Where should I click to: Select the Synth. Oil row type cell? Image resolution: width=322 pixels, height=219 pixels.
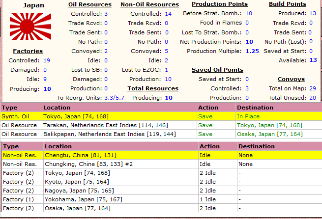point(21,116)
